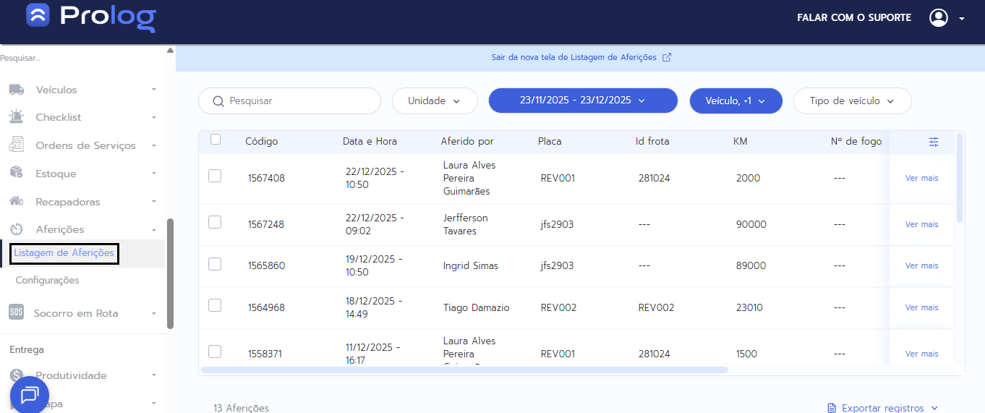Click the column settings filter icon
This screenshot has height=413, width=985.
point(934,142)
